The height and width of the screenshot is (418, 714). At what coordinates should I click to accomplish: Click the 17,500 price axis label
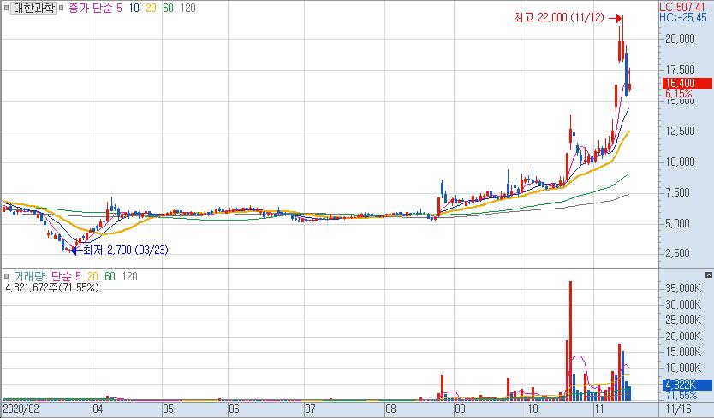coord(681,69)
